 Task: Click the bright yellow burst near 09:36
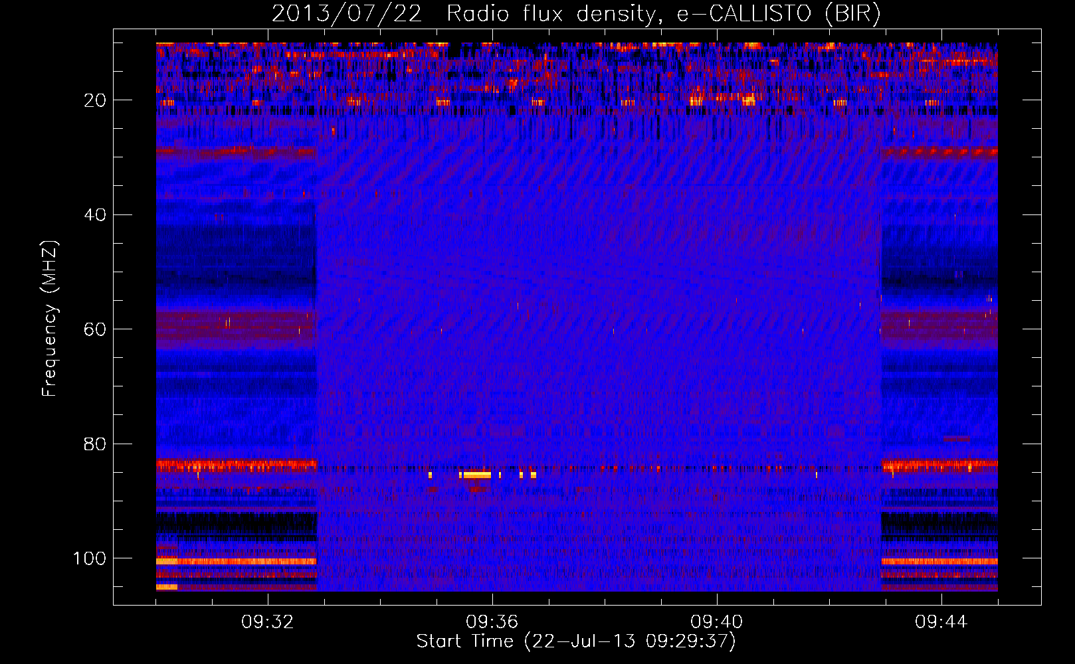pyautogui.click(x=477, y=475)
